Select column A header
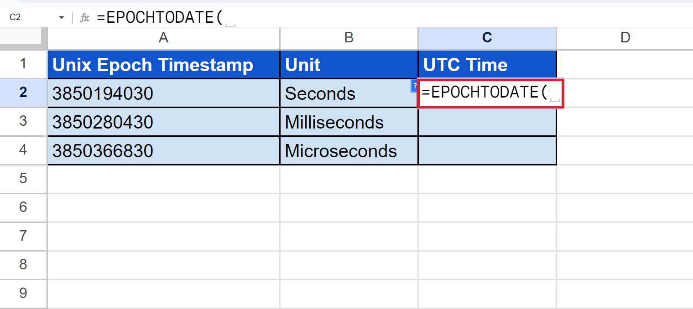Screen dimensions: 693x309 tap(163, 38)
